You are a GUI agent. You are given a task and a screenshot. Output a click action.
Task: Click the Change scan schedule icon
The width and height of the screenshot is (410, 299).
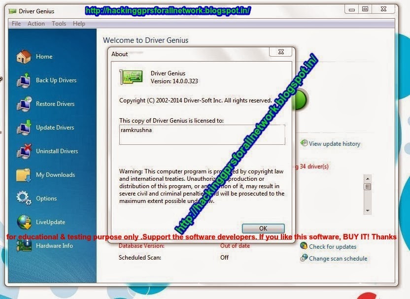304,258
